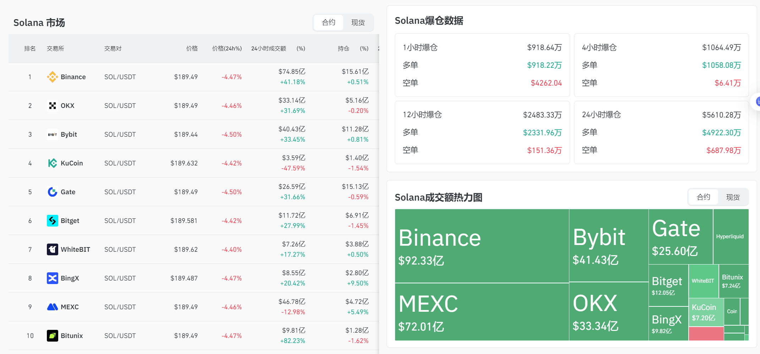
Task: Sort table by 24小时成交额 column header
Action: [x=268, y=49]
